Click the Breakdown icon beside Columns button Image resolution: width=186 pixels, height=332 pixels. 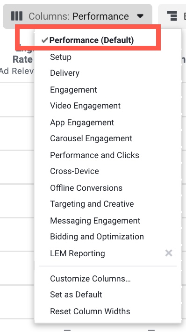172,16
